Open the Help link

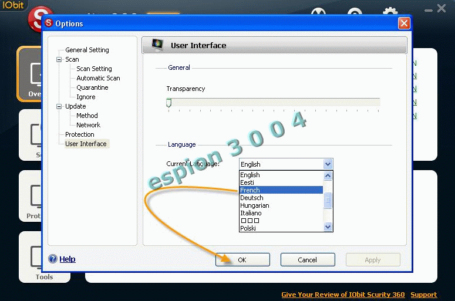click(x=68, y=259)
